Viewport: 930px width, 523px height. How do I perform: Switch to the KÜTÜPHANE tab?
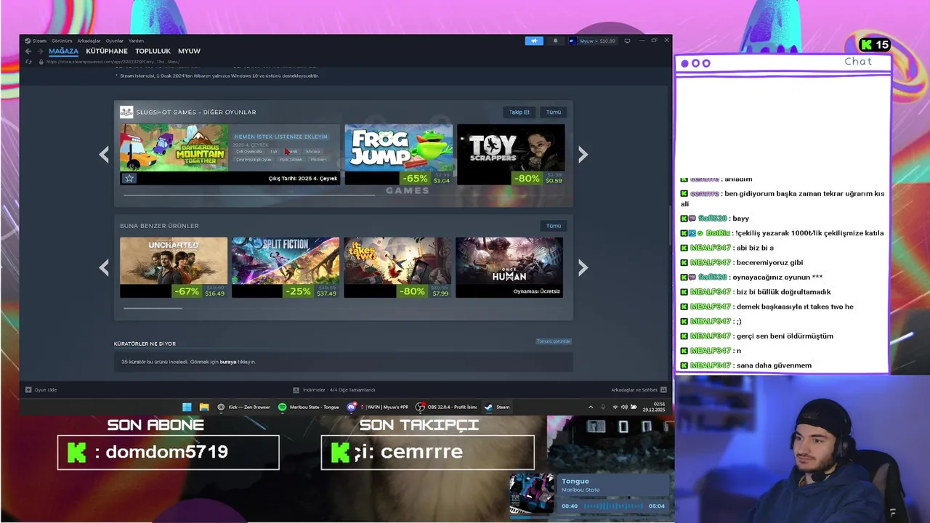107,51
